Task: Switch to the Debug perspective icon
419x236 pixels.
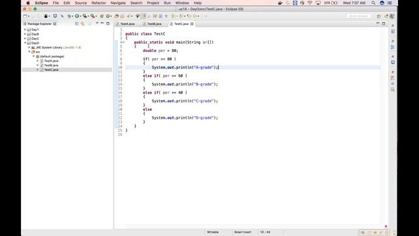Action: [x=392, y=16]
